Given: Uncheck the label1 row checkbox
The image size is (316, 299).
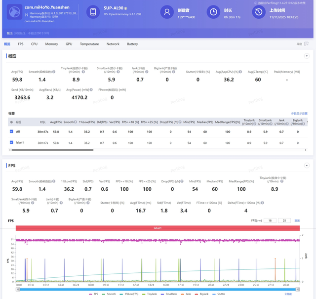Looking at the screenshot, I should coord(11,142).
